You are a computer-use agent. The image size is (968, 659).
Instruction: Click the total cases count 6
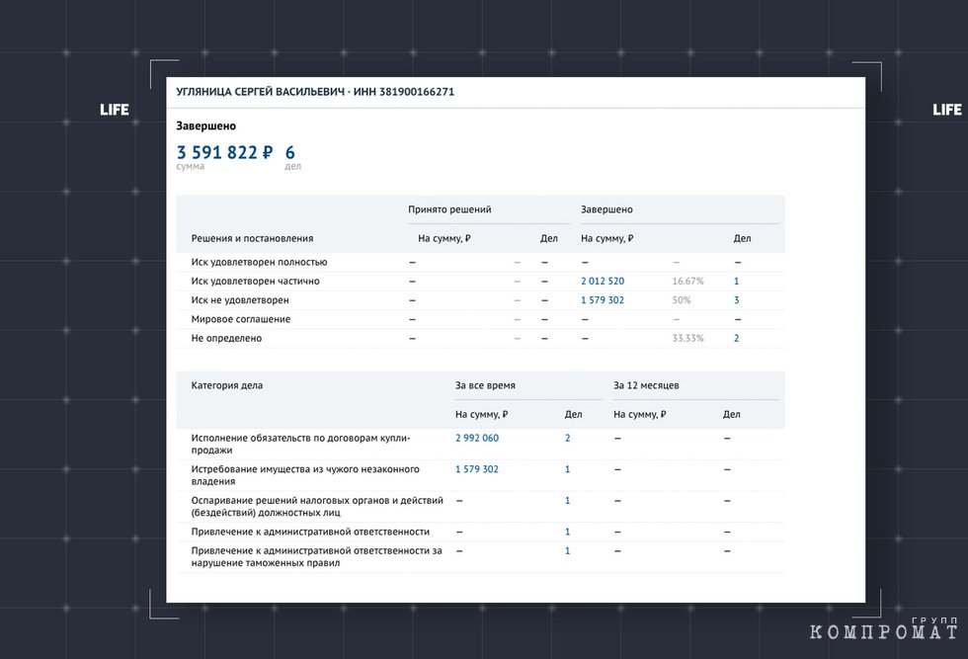coord(290,152)
